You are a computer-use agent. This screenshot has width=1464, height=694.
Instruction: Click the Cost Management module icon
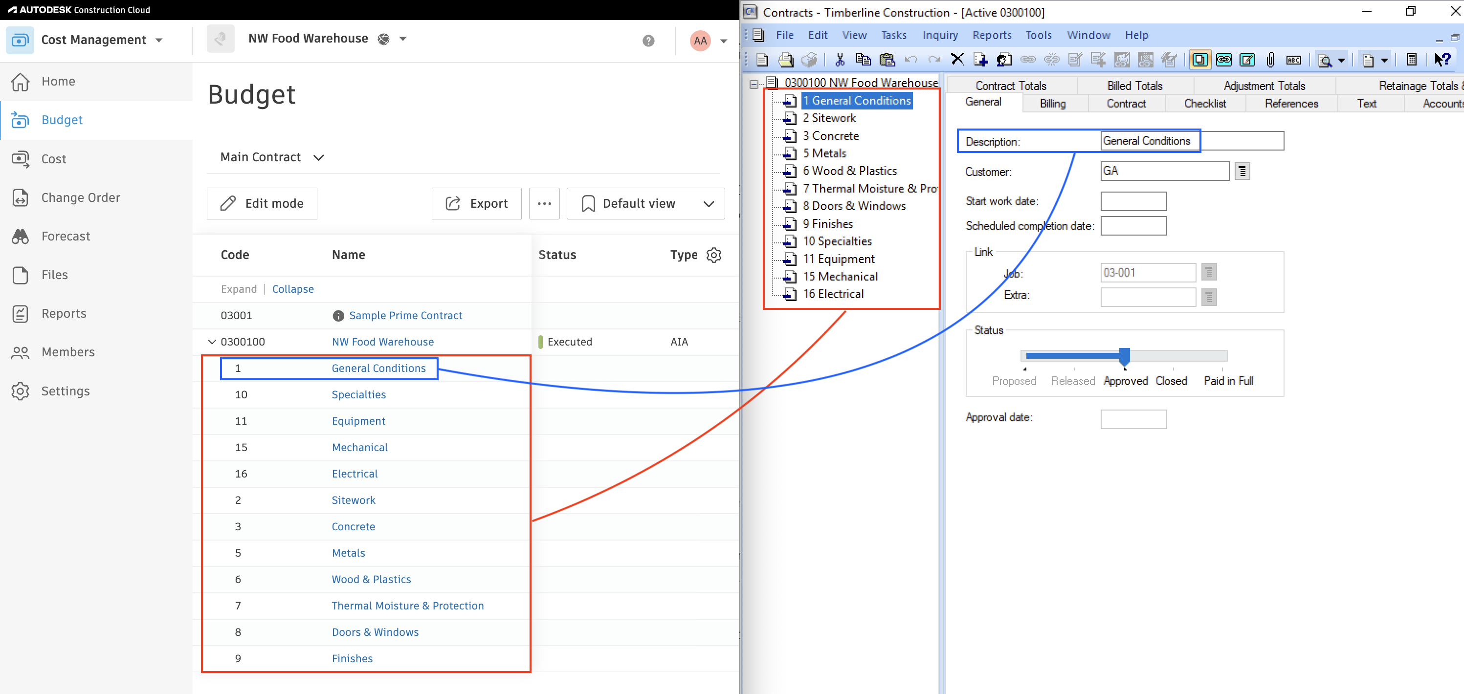point(20,40)
